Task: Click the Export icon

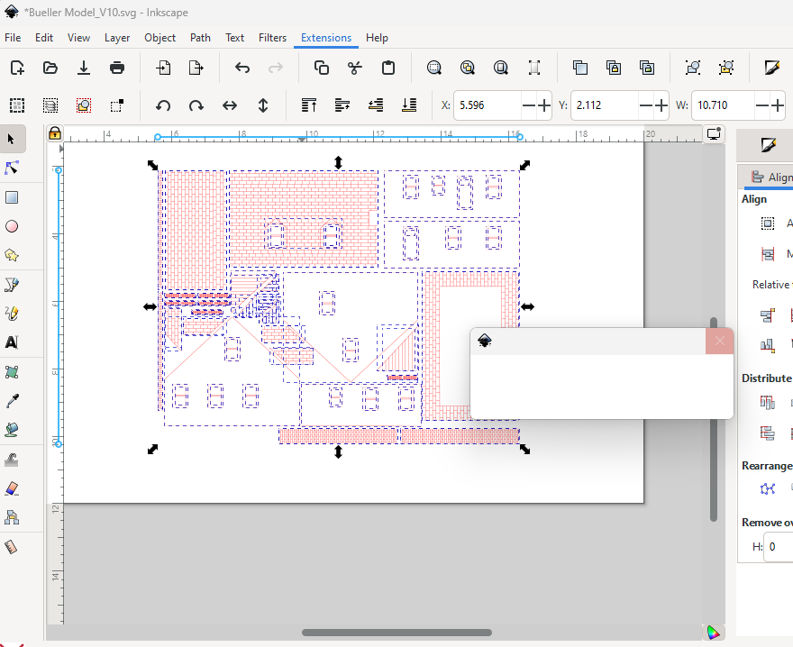Action: 196,68
